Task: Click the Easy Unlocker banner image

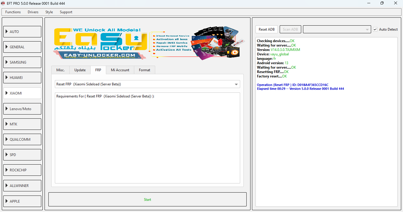Action: 149,43
